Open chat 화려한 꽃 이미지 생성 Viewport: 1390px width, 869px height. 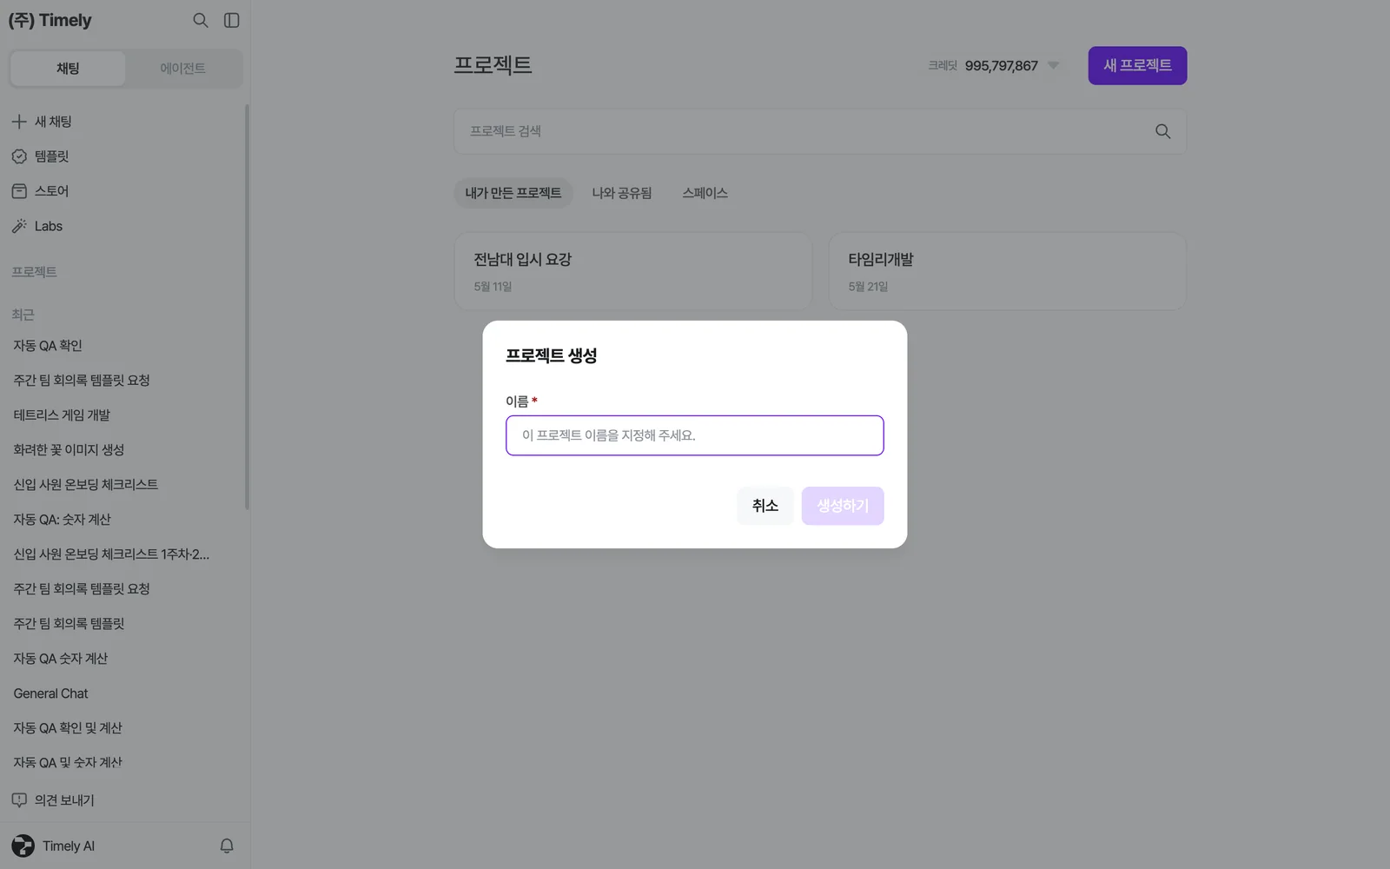[x=69, y=450]
